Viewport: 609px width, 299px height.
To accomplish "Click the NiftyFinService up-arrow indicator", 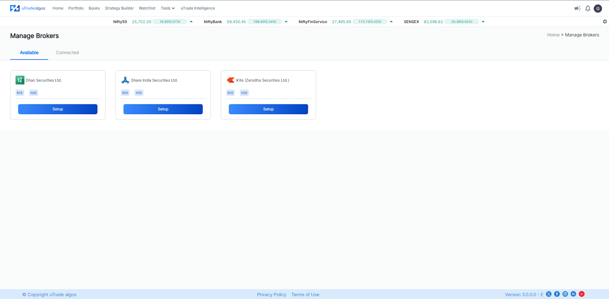I will click(391, 22).
